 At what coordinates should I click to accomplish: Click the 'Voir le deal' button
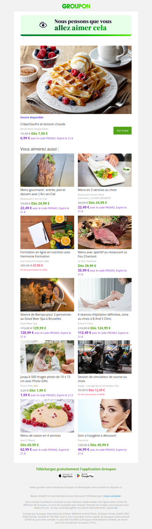[x=122, y=131]
